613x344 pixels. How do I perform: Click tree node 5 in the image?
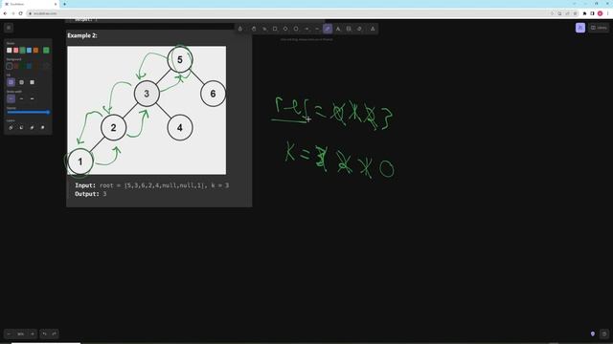pyautogui.click(x=180, y=59)
